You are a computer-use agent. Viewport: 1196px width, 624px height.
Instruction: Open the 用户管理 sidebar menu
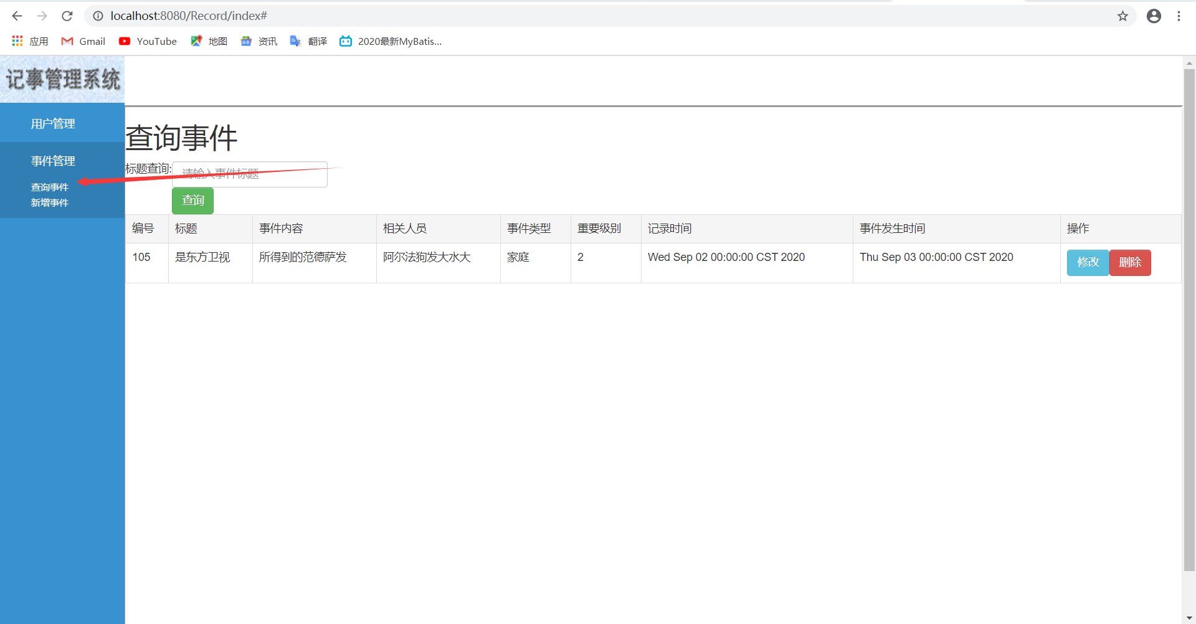[53, 123]
